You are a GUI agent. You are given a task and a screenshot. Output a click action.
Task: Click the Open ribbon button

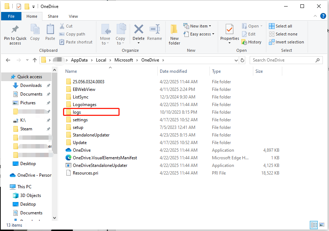(x=252, y=26)
